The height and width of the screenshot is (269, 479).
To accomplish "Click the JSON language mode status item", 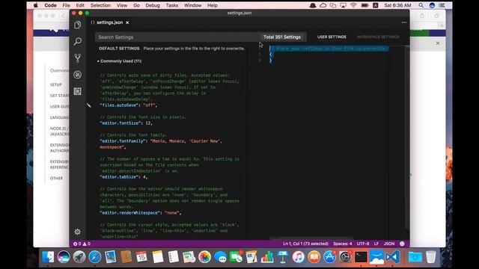I will point(389,244).
